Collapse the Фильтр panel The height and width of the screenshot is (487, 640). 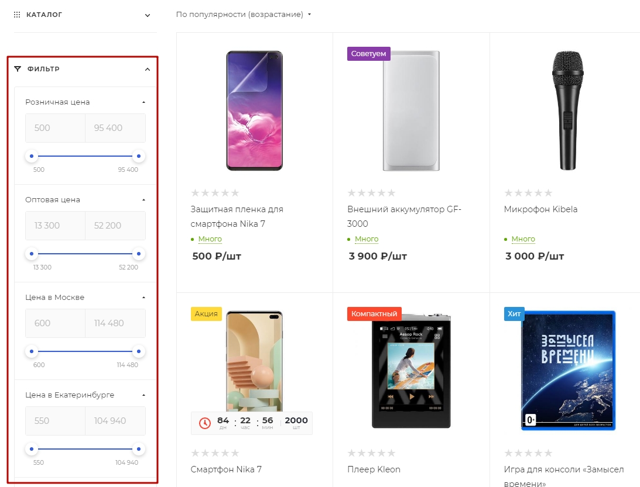click(148, 70)
